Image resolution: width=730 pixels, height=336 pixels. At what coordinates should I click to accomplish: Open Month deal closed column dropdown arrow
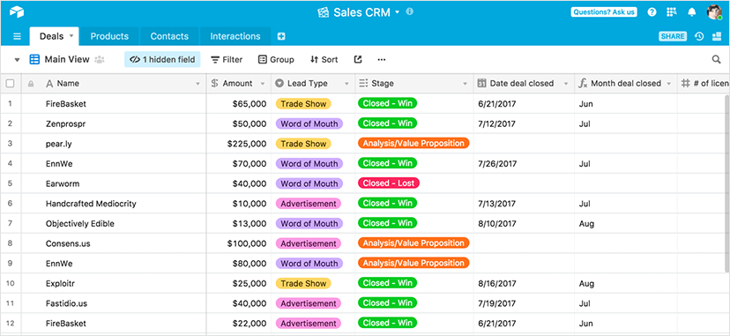[669, 84]
